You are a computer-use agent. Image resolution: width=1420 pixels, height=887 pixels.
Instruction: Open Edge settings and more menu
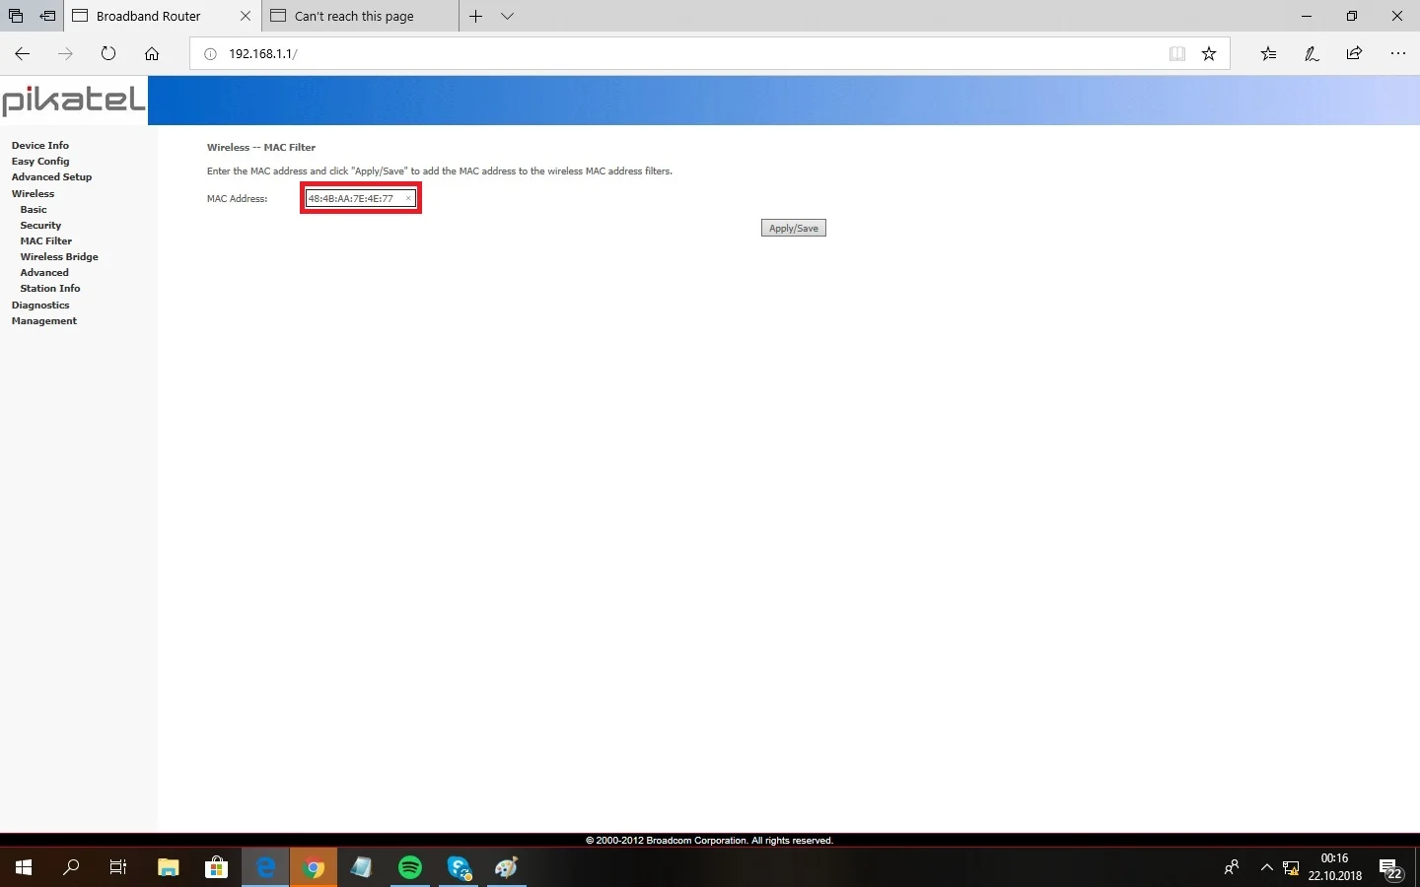coord(1397,54)
